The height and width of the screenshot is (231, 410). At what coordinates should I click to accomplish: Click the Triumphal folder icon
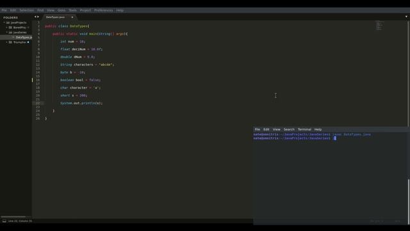[10, 42]
